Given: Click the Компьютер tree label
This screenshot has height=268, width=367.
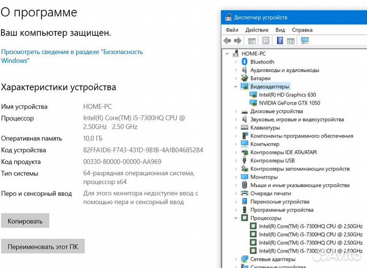Looking at the screenshot, I should click(265, 144).
